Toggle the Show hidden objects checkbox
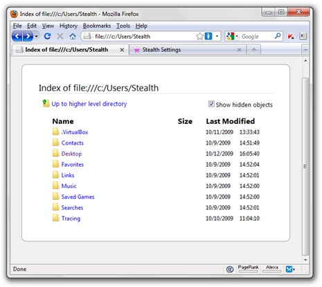Screen dimensions: 322x287 click(211, 104)
